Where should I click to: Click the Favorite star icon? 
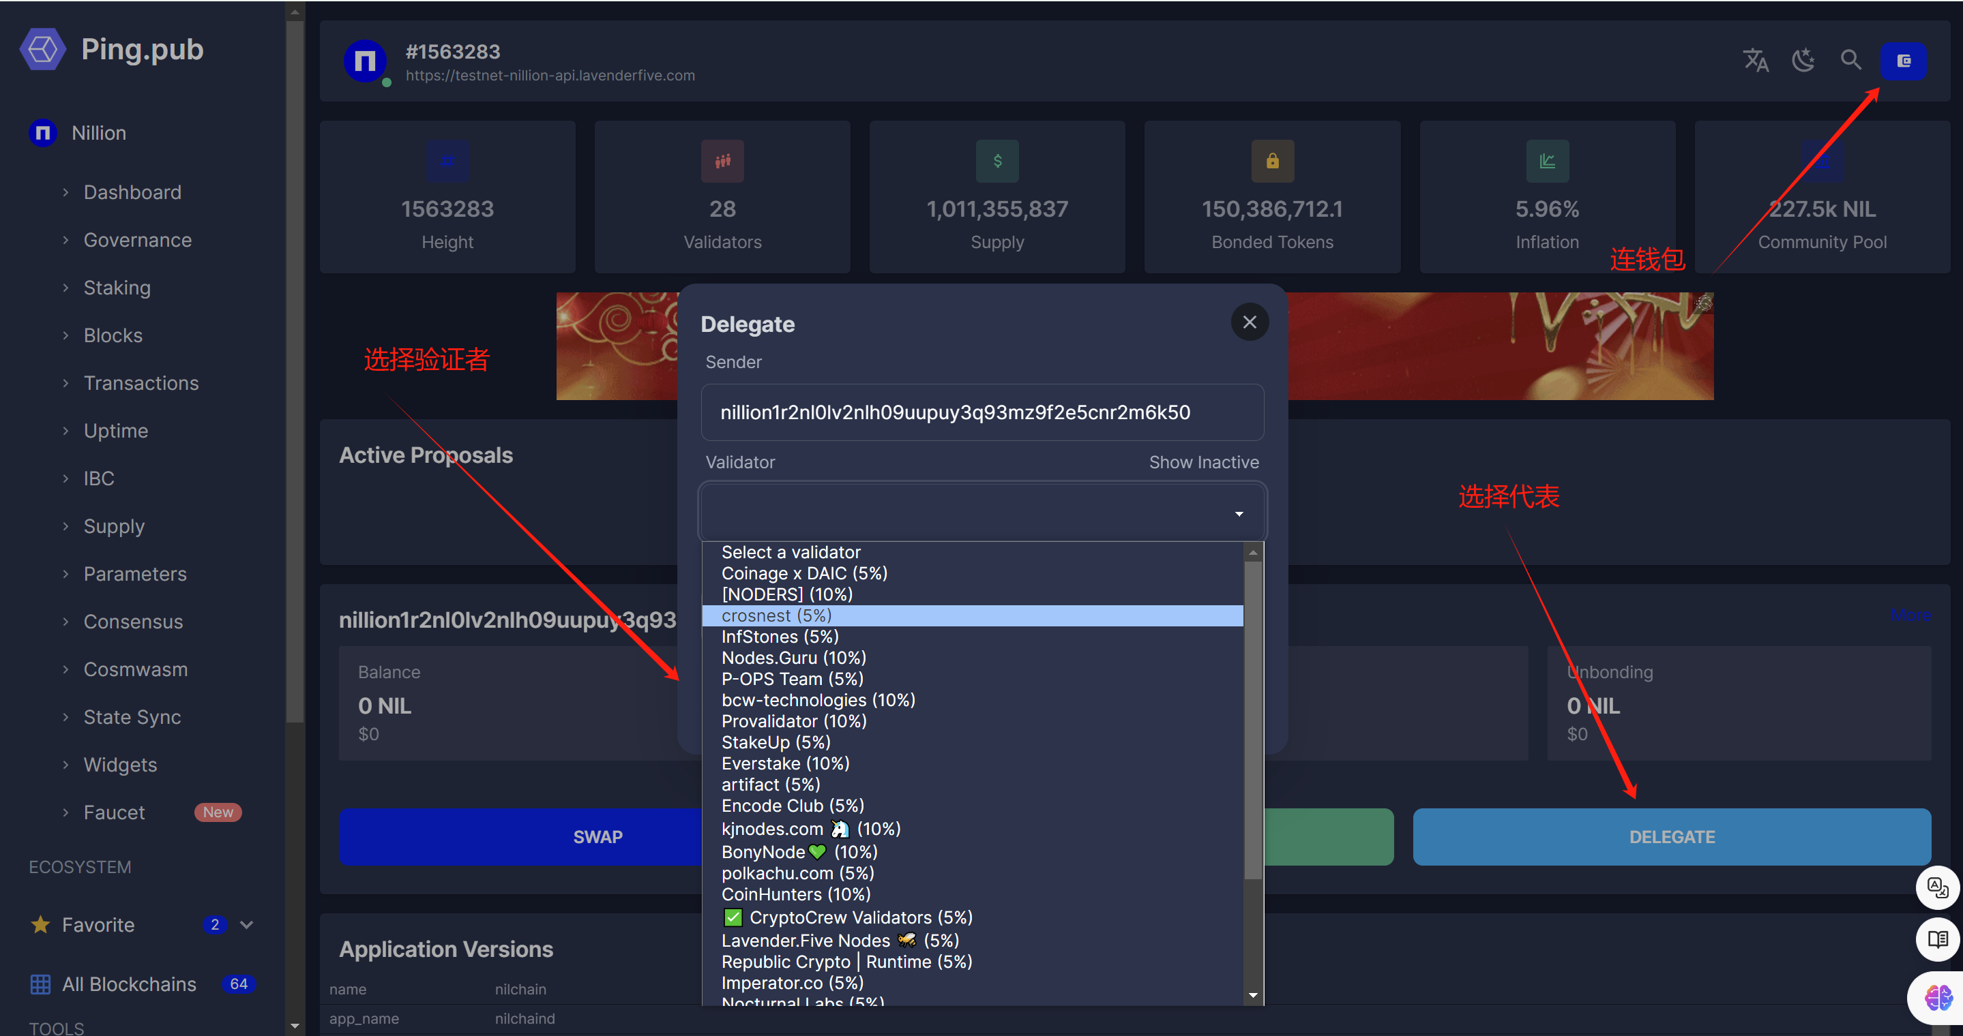tap(40, 924)
